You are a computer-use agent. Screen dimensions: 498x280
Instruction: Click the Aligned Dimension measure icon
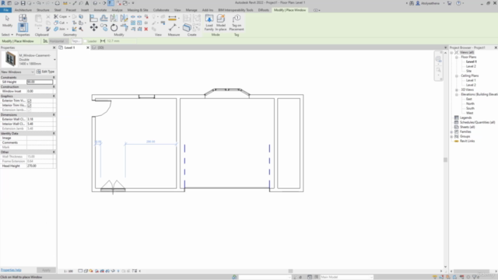click(x=173, y=18)
